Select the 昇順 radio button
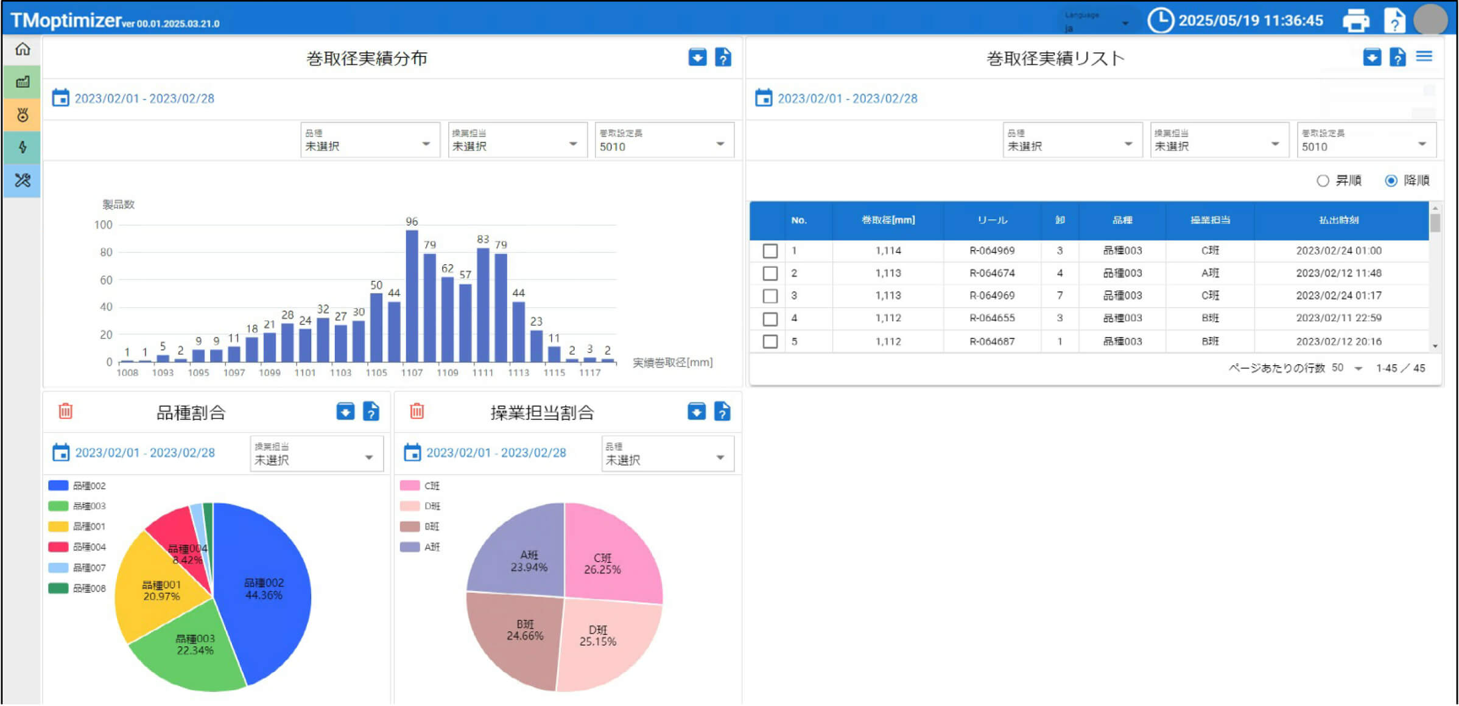The height and width of the screenshot is (706, 1459). click(x=1323, y=180)
